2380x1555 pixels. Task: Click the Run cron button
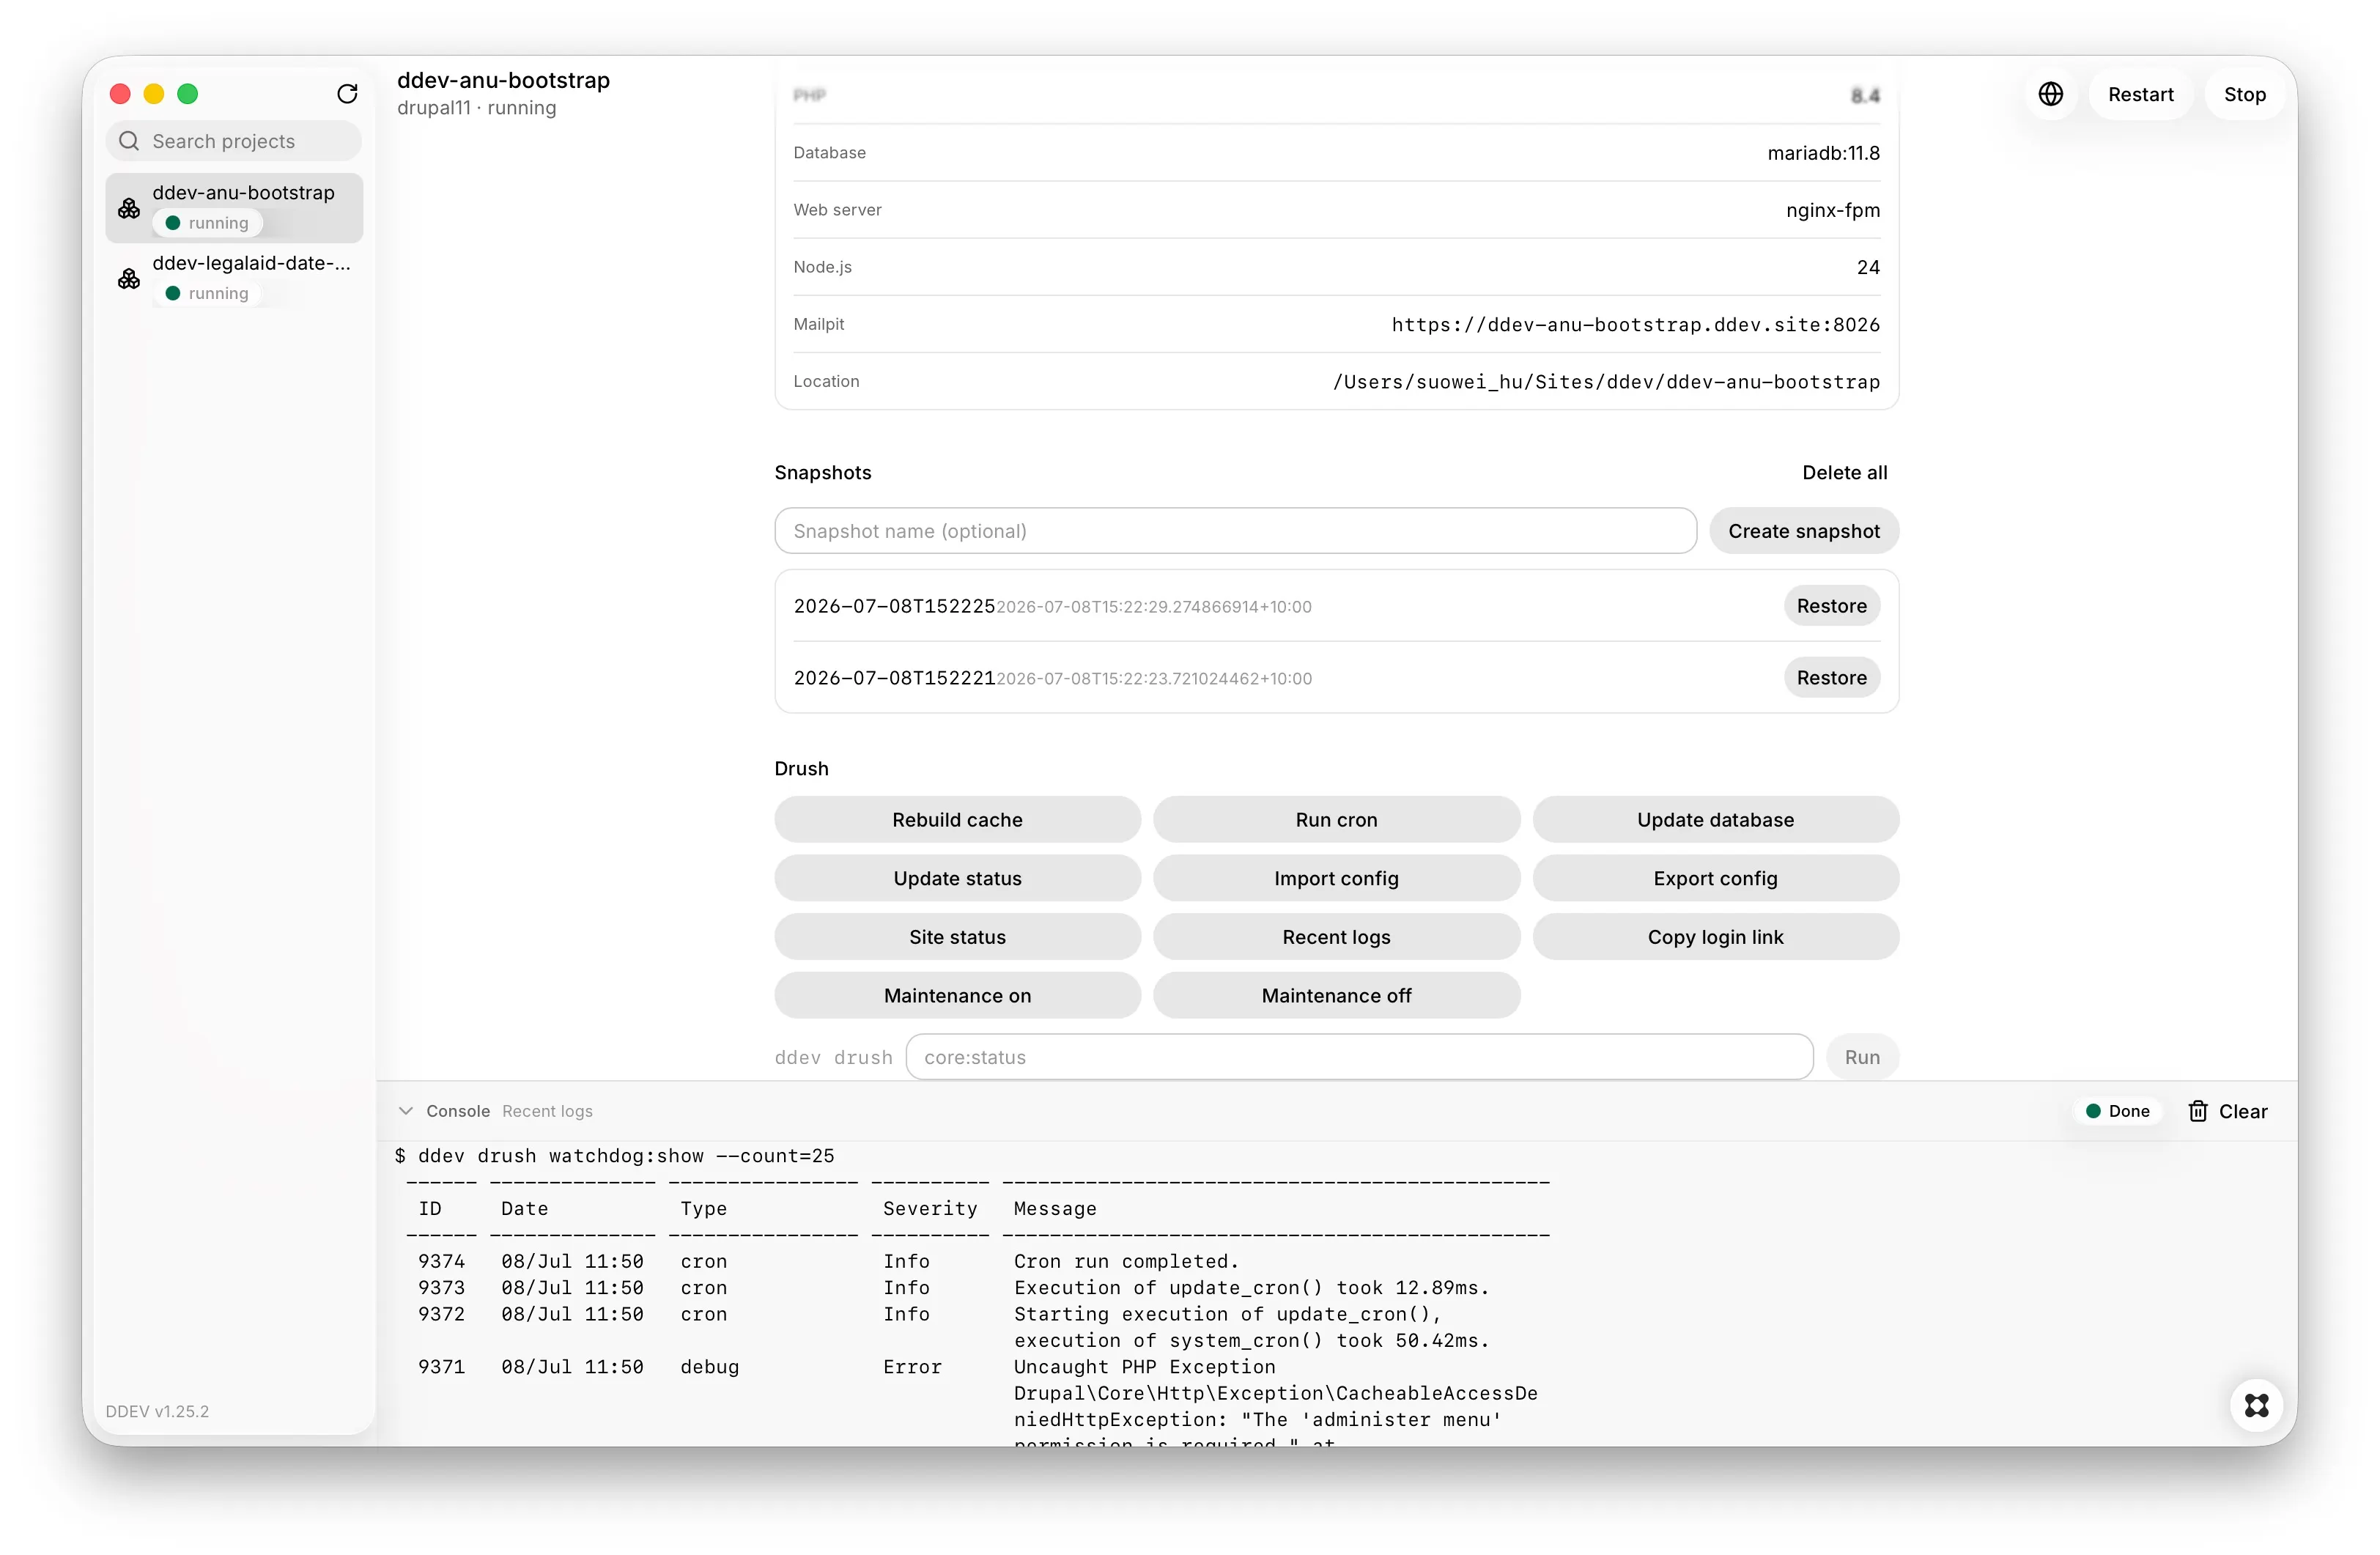[1336, 820]
